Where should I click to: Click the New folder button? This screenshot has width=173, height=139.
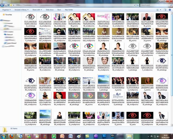tap(69, 10)
